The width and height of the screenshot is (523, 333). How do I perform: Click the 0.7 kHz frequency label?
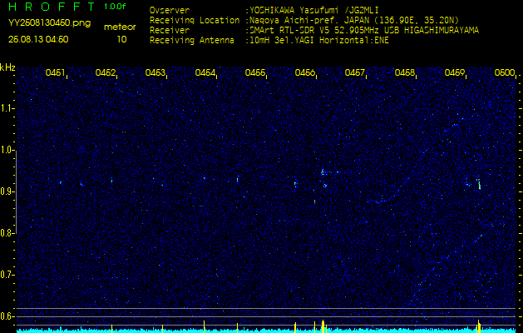click(x=6, y=275)
